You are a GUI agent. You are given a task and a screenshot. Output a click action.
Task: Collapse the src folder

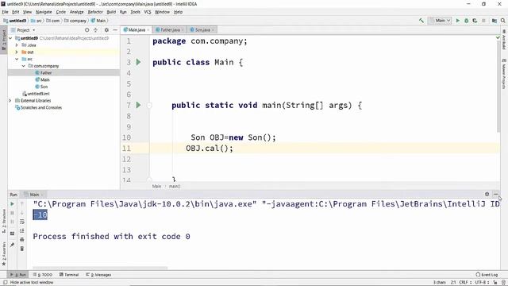coord(17,59)
